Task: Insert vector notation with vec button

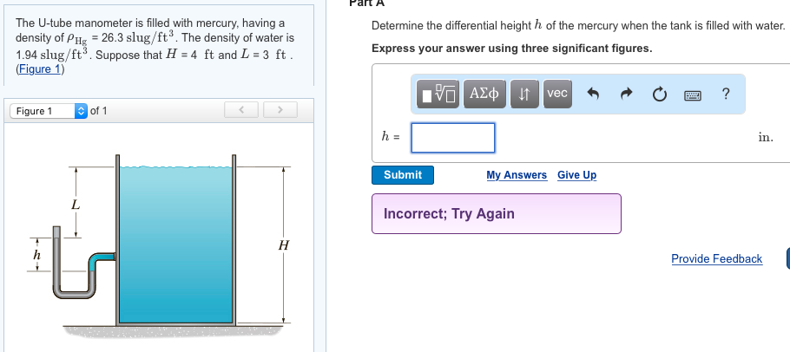Action: point(557,94)
